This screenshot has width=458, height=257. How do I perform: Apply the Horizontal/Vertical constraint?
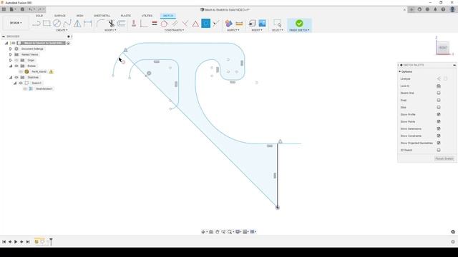pos(144,24)
